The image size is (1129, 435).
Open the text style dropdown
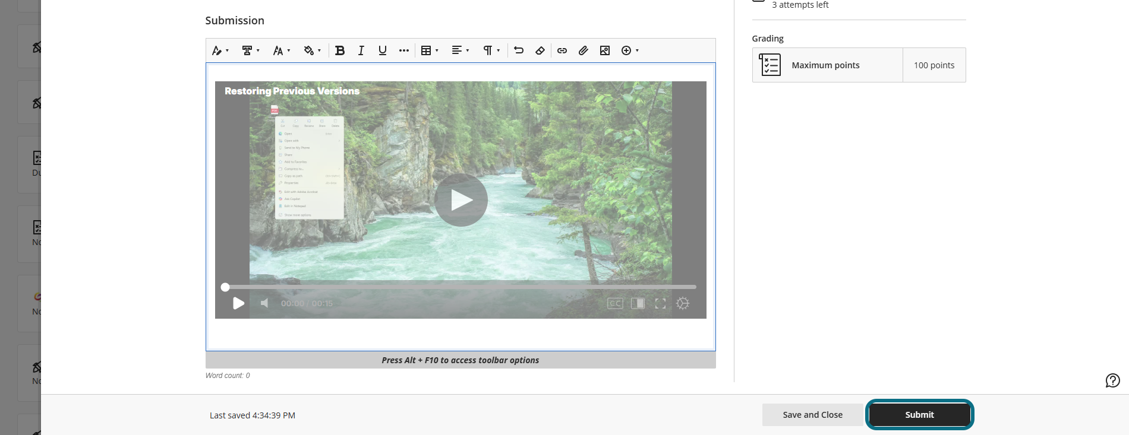[220, 50]
